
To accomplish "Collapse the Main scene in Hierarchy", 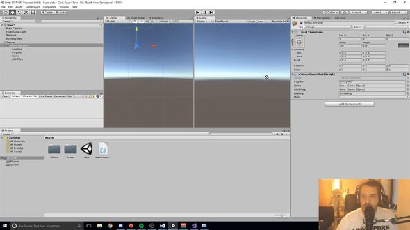I will coord(2,25).
